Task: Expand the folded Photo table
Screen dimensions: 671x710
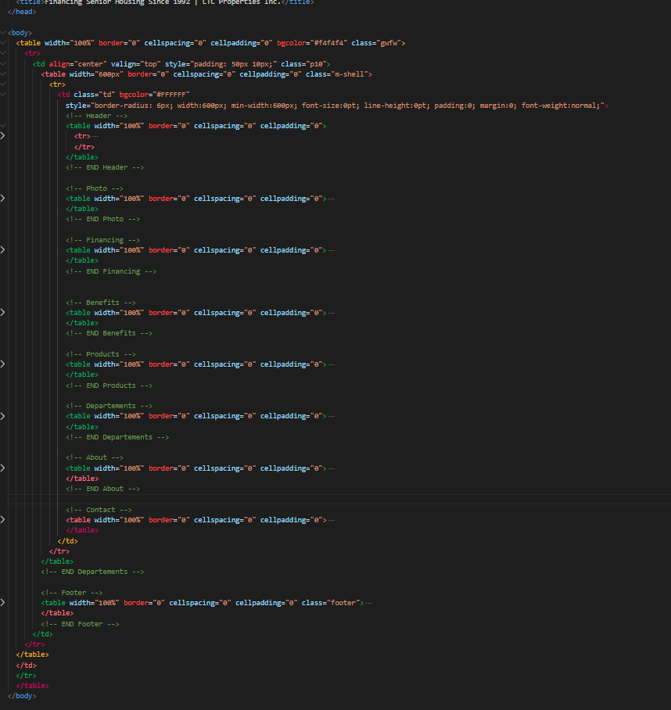Action: (x=2, y=199)
